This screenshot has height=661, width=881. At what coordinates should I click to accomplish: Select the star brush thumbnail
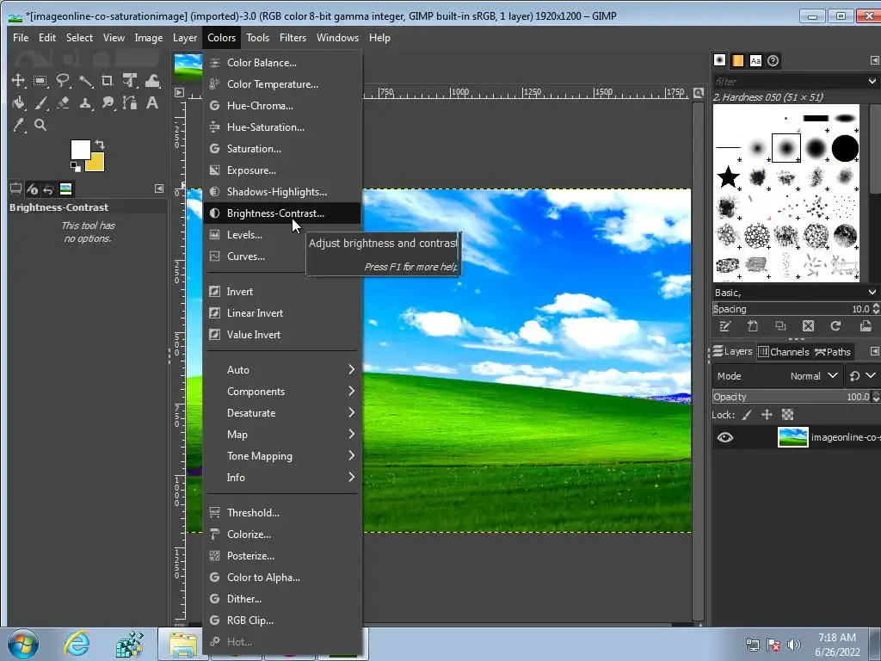click(728, 177)
